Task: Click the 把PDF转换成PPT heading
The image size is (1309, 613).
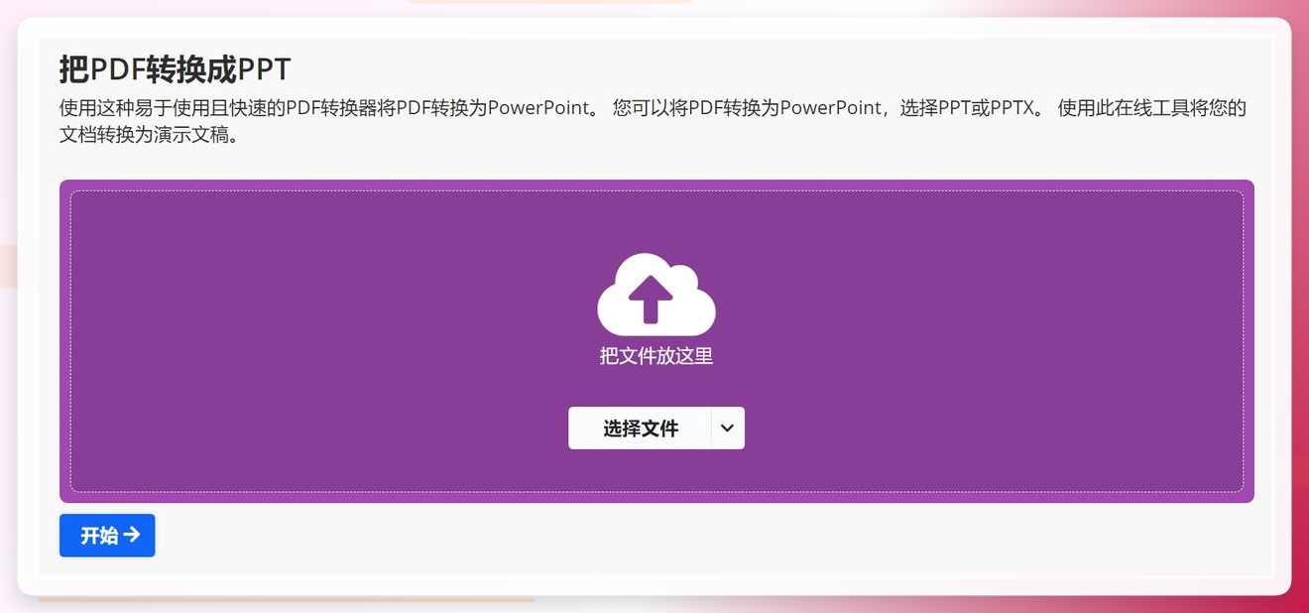Action: (x=175, y=70)
